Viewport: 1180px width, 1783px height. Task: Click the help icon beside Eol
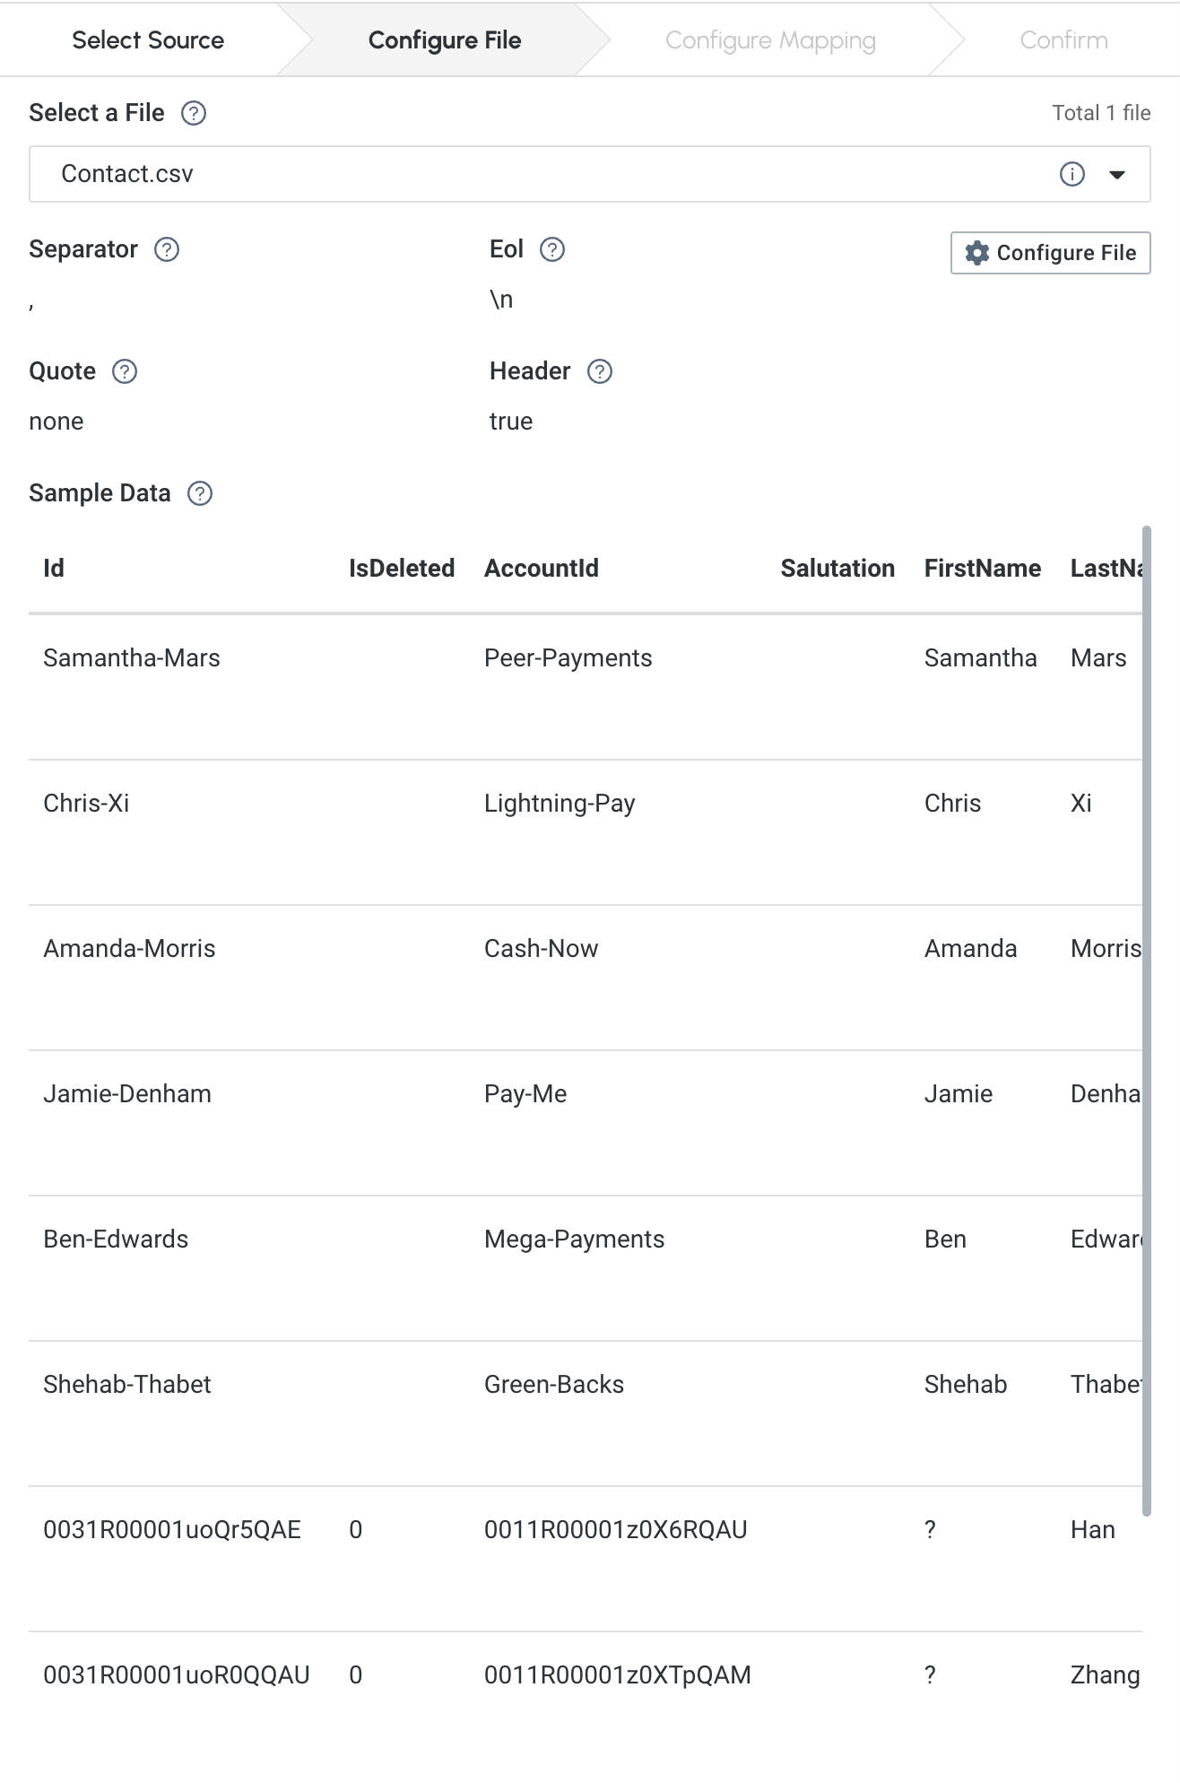coord(552,249)
